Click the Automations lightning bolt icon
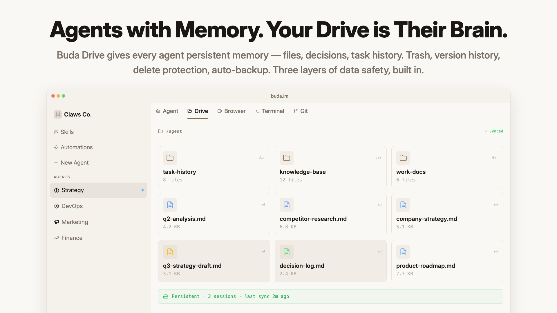 56,147
